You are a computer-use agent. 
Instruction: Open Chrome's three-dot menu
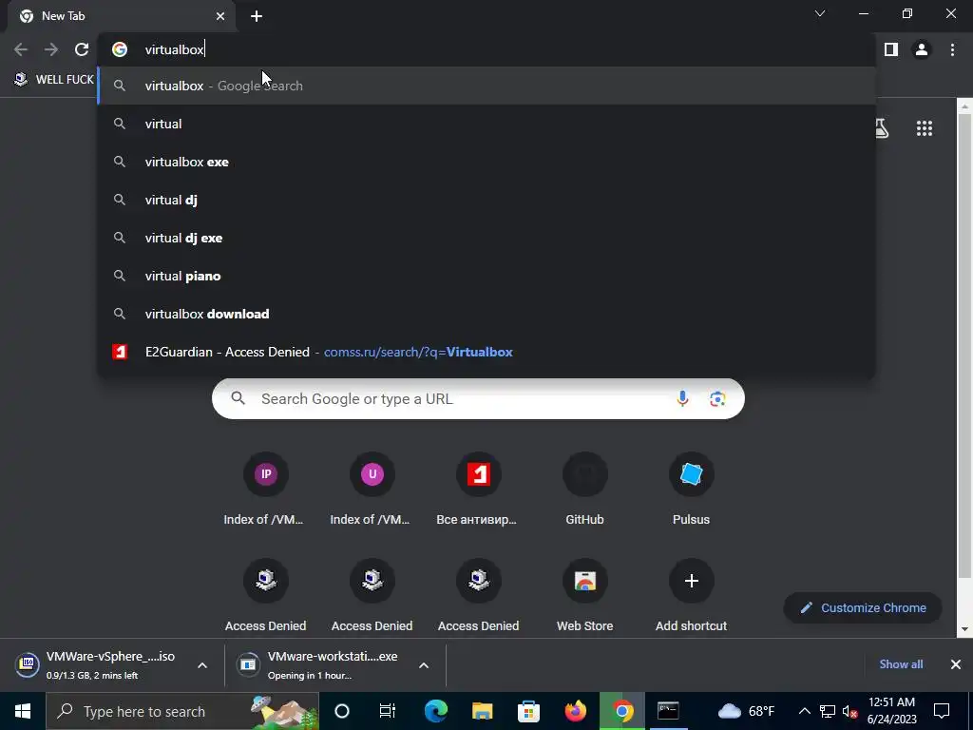point(952,49)
